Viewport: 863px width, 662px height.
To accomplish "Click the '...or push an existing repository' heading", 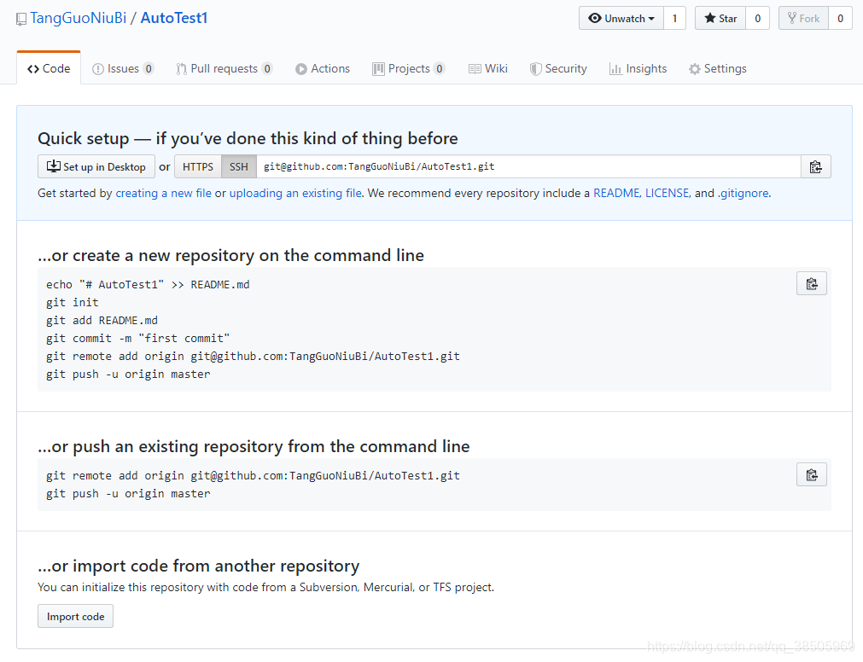I will [254, 446].
